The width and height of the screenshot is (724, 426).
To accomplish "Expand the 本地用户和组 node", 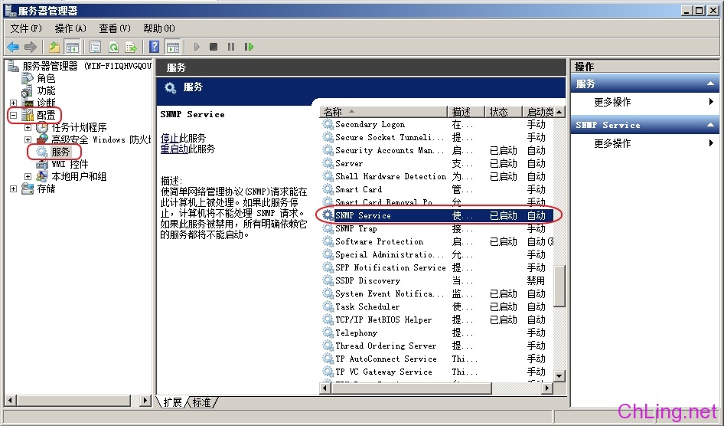I will point(28,176).
